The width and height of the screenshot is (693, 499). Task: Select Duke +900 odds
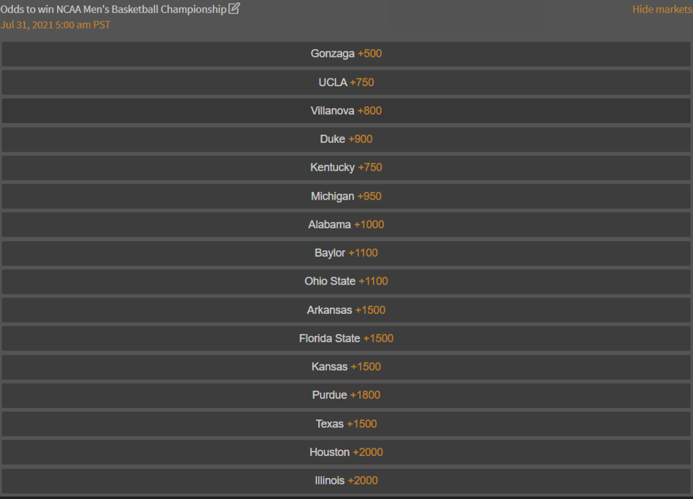click(346, 139)
